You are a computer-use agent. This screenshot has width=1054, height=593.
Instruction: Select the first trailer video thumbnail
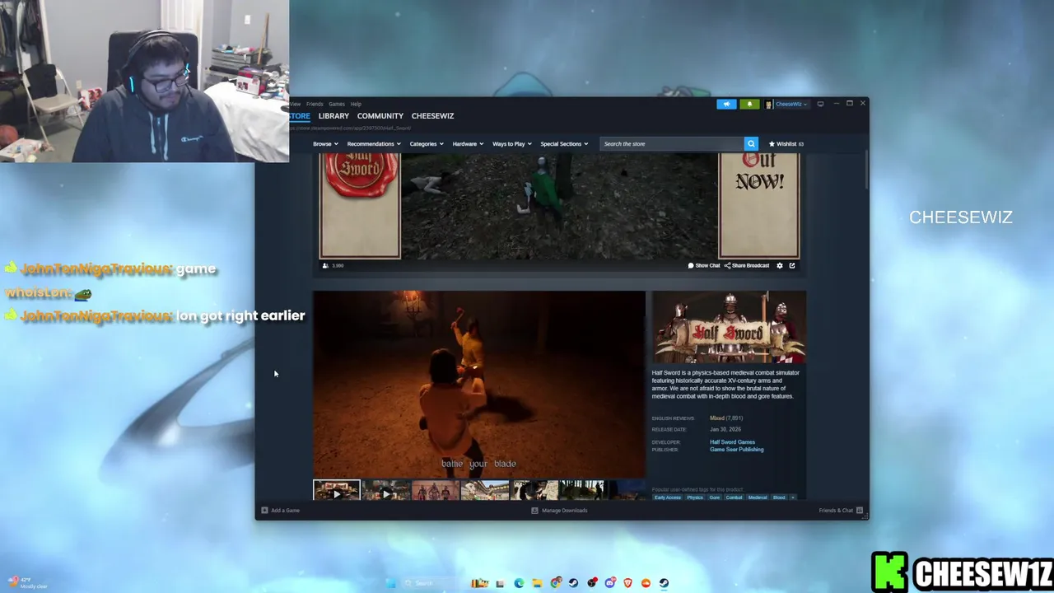tap(337, 491)
